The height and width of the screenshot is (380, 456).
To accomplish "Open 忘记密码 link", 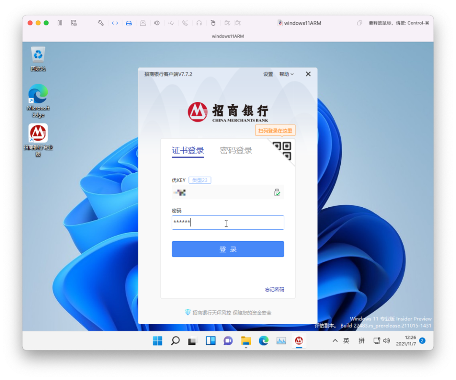I will coord(274,290).
